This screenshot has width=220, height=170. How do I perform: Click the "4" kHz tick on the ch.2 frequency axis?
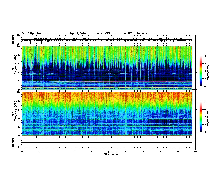coord(19,118)
